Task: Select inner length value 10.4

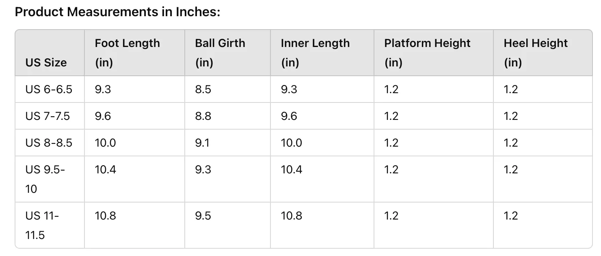Action: pyautogui.click(x=291, y=169)
